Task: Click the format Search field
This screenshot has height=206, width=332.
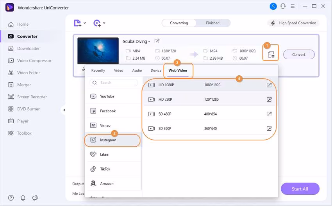Action: (114, 82)
